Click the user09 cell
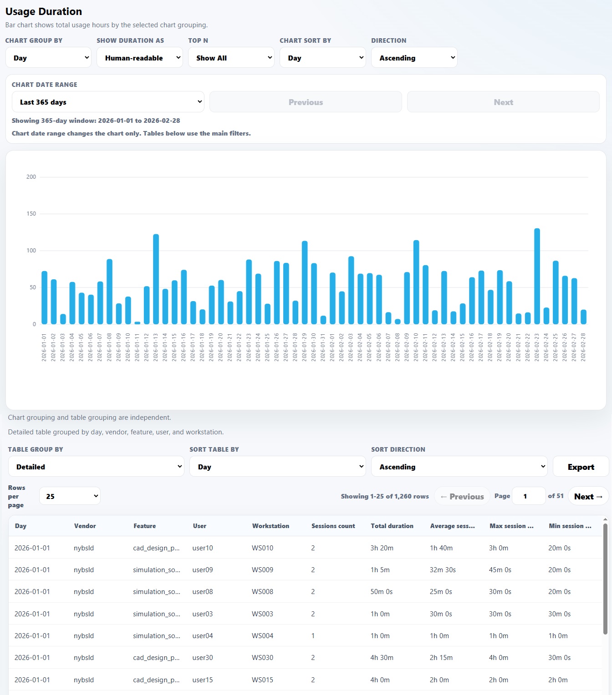The width and height of the screenshot is (612, 695). pos(203,569)
